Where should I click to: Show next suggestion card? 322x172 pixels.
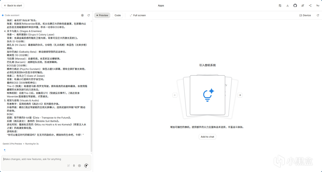pos(240,95)
